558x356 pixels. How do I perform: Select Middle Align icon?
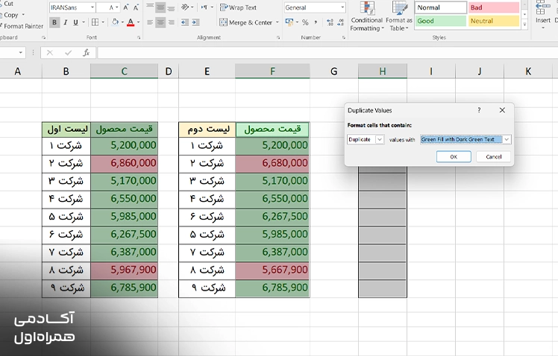click(x=160, y=7)
